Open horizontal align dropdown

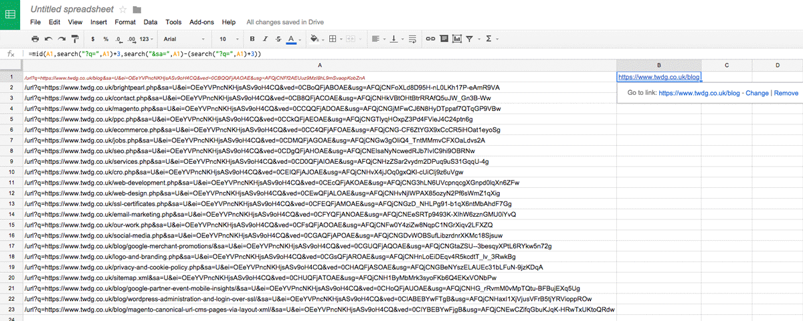click(377, 39)
